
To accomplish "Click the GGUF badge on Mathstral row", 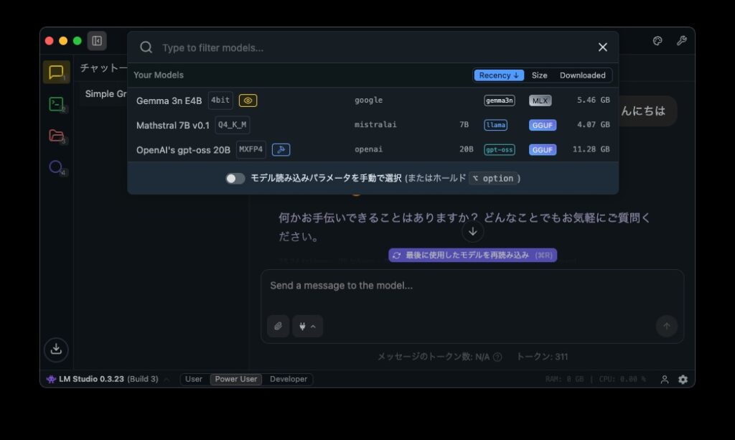I will click(x=543, y=125).
